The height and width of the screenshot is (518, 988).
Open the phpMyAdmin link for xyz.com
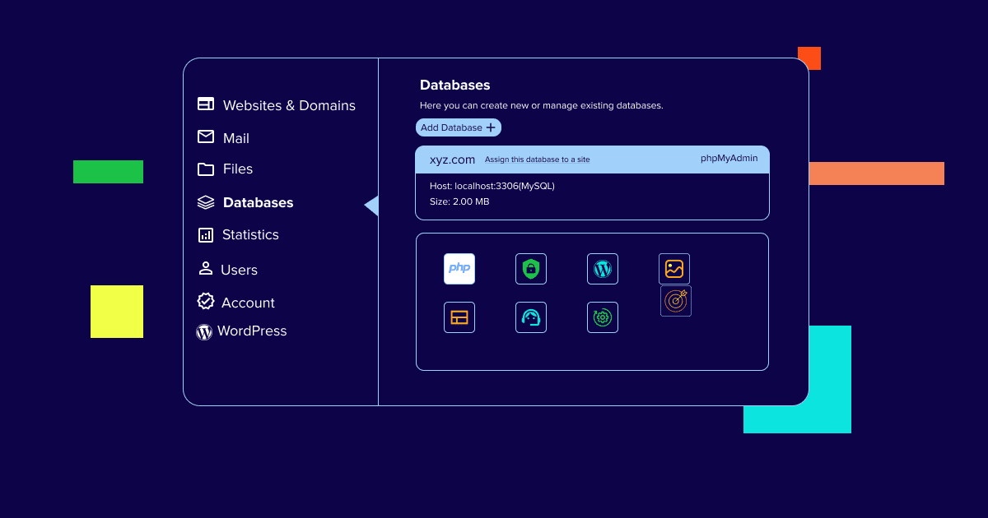pyautogui.click(x=729, y=159)
